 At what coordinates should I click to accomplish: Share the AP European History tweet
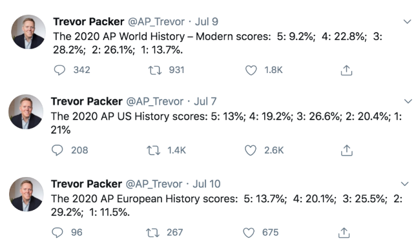tap(344, 233)
